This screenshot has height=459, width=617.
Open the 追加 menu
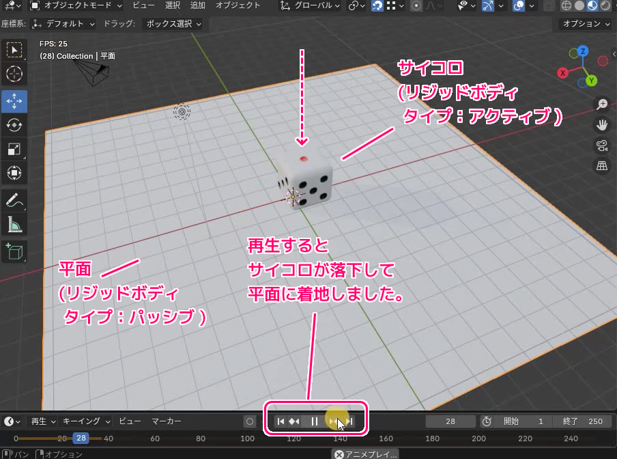(197, 5)
